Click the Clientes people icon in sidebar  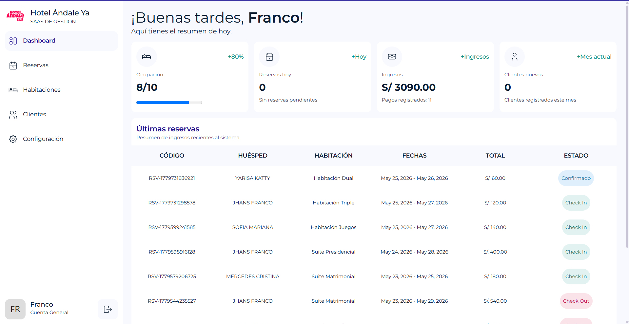tap(13, 115)
